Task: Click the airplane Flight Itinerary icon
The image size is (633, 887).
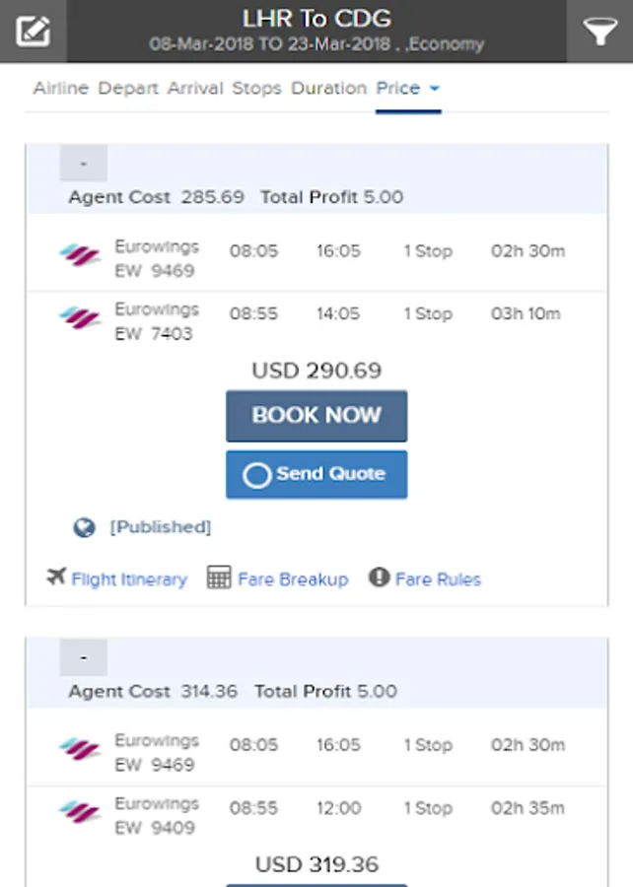Action: [x=56, y=577]
